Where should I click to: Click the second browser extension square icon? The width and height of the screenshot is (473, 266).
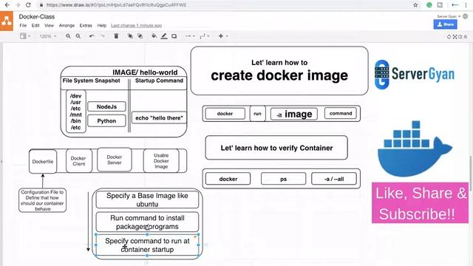click(440, 5)
